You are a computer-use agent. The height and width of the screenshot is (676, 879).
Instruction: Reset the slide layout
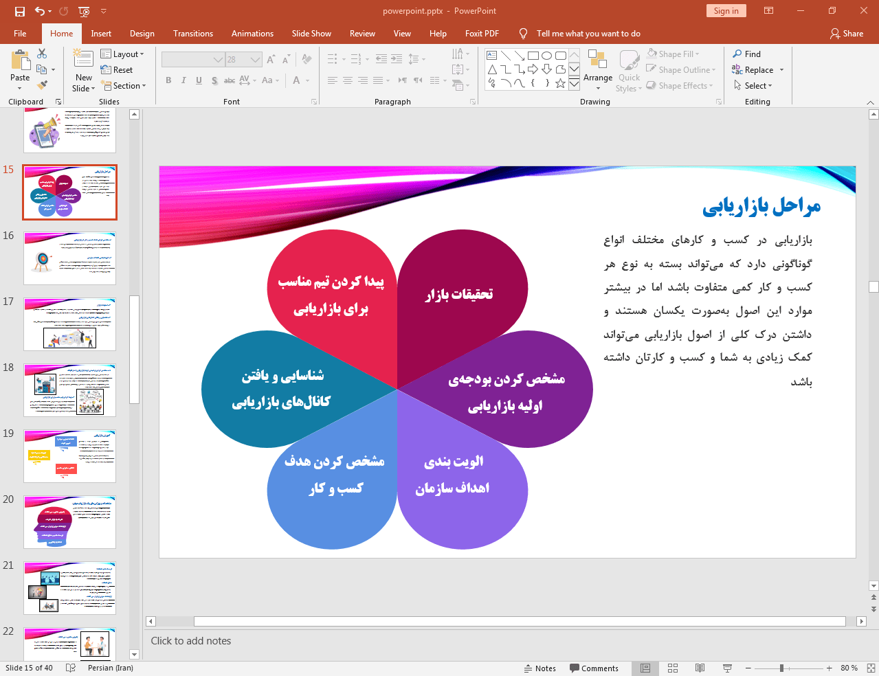pos(117,70)
